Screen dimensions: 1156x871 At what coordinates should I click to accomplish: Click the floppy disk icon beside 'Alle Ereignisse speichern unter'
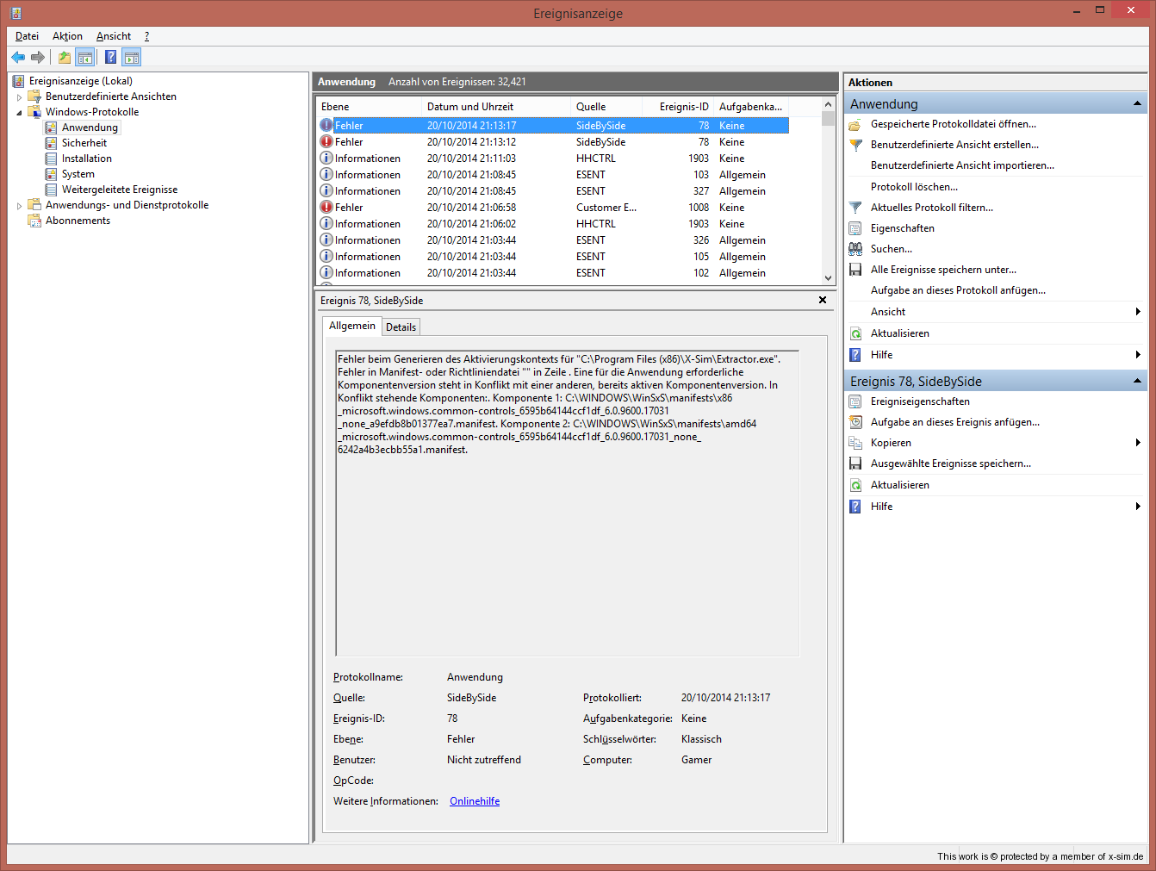(x=855, y=270)
